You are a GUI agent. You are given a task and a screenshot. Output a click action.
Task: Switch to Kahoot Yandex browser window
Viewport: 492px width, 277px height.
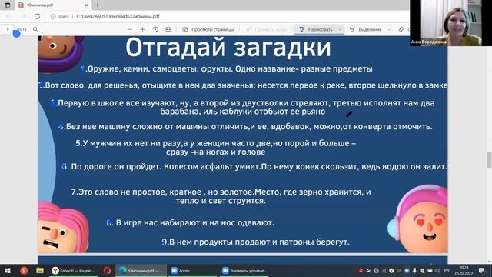point(75,270)
